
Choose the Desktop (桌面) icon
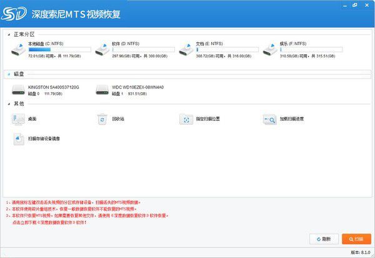(18, 119)
